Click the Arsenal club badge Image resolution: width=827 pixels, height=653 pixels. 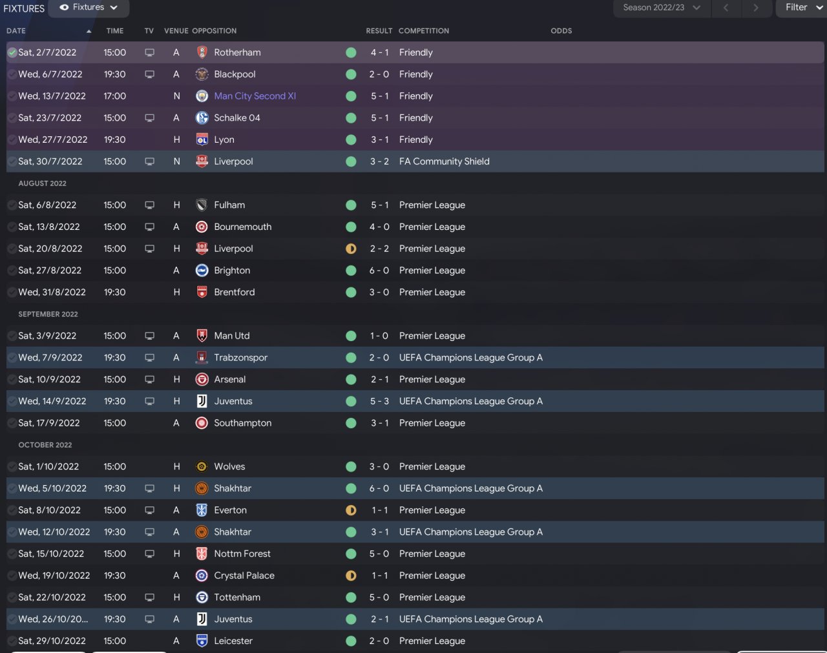[x=202, y=379]
